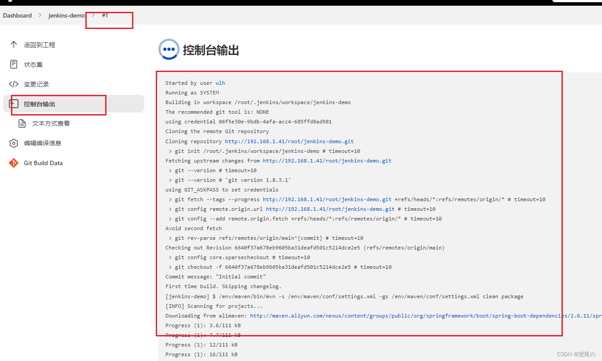Click the 'Running as SYSTEM' log line

[x=192, y=93]
